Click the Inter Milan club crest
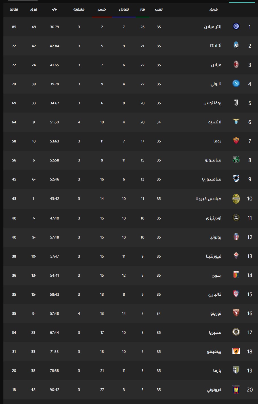The image size is (258, 404). (x=236, y=26)
